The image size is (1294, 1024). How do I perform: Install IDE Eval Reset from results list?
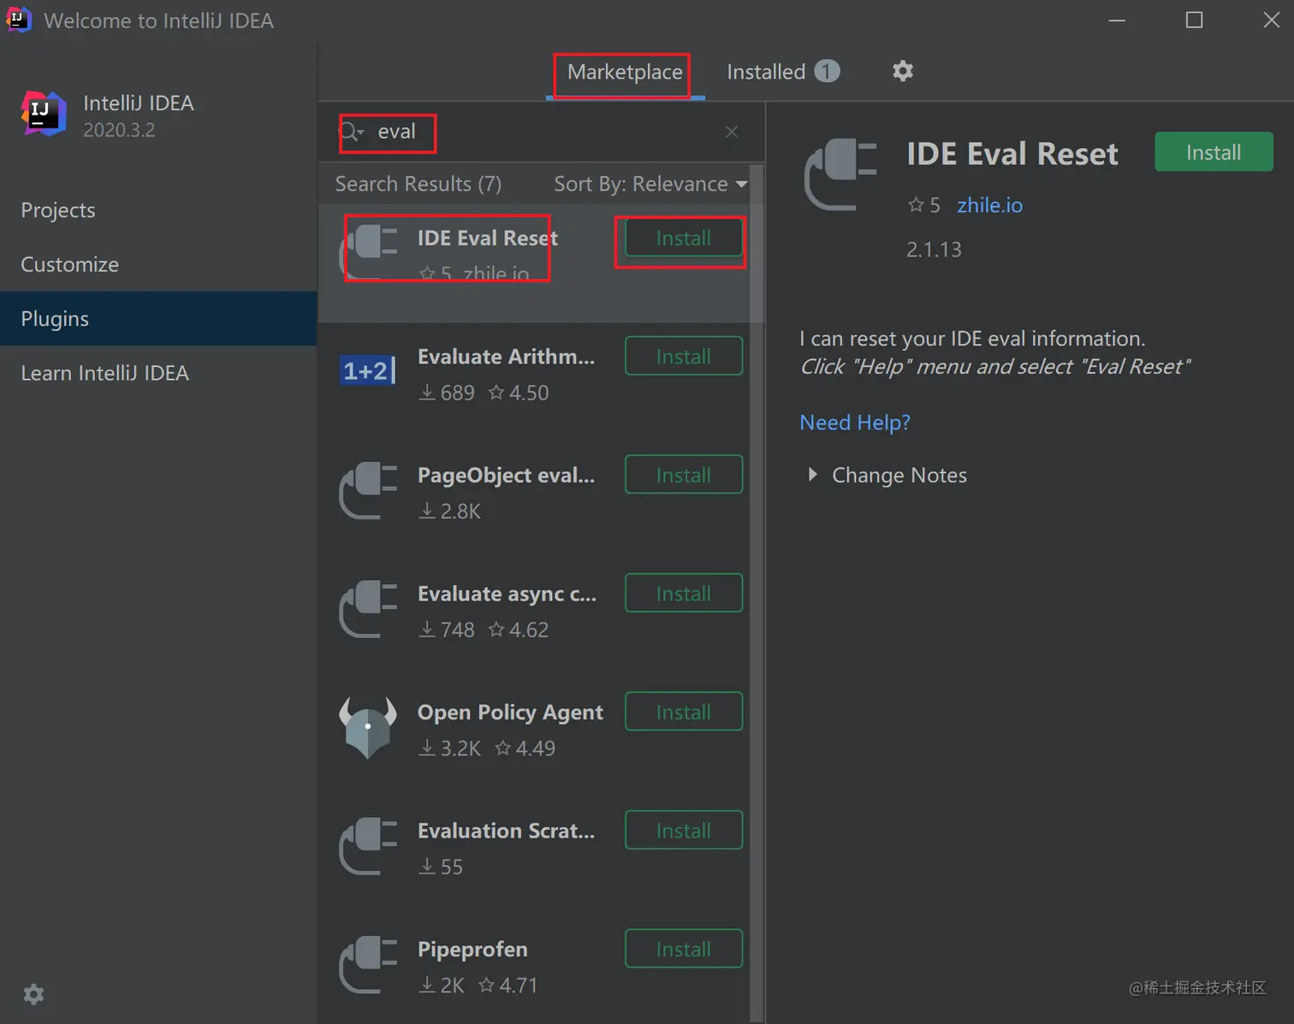684,238
